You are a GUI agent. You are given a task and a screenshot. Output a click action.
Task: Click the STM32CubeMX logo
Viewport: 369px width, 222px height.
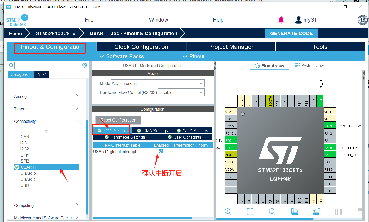pyautogui.click(x=17, y=20)
